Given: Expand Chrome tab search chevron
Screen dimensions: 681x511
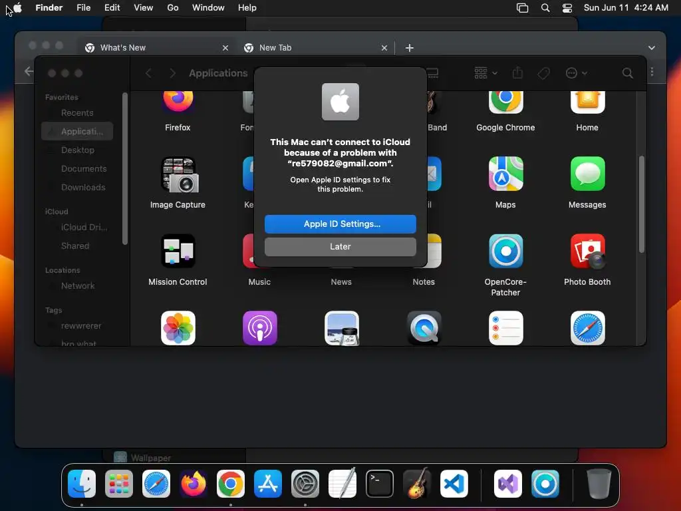Looking at the screenshot, I should 652,48.
